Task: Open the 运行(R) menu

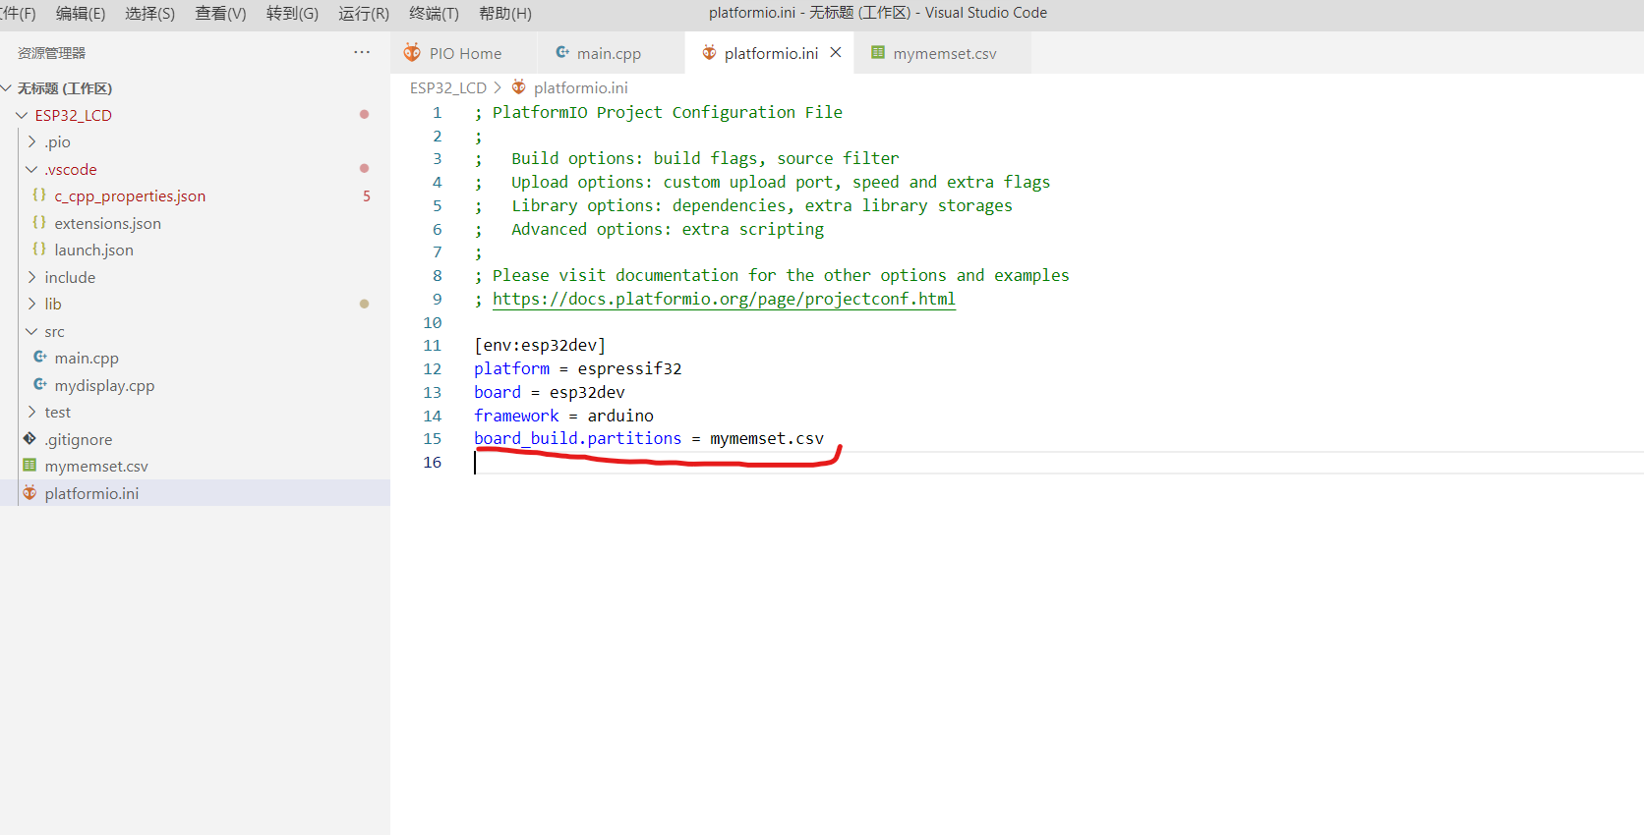Action: pyautogui.click(x=364, y=13)
